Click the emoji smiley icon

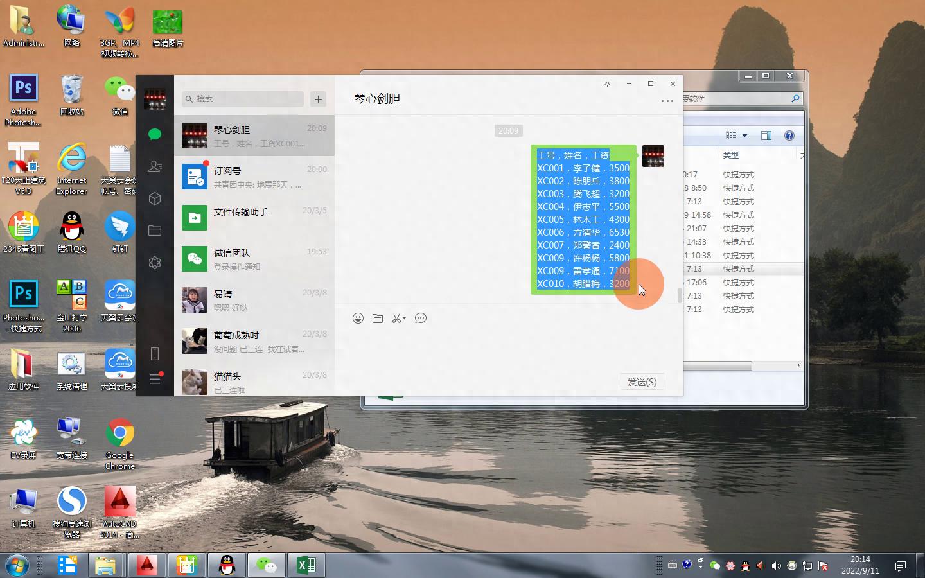tap(358, 319)
